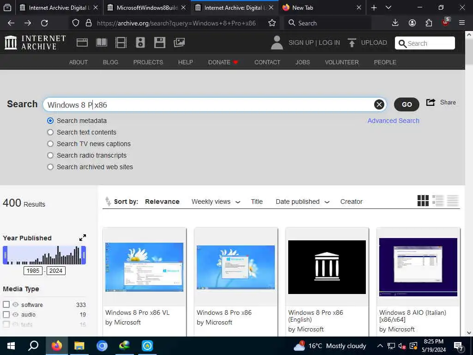Open the DONATE menu item
The image size is (473, 355).
click(223, 62)
